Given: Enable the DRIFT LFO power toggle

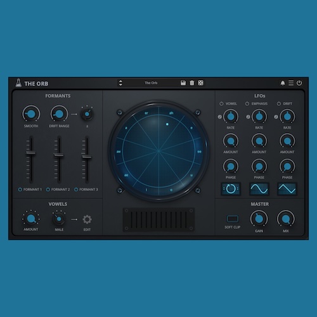Looking at the screenshot, I should (279, 103).
